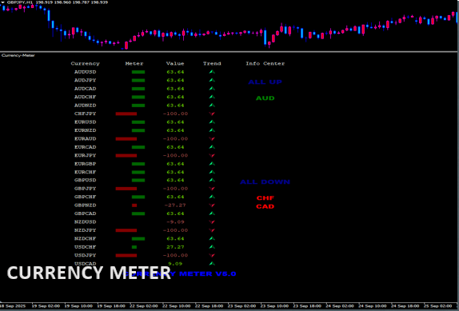
Task: Click the small green meter bar for USDCHF
Action: coord(134,247)
